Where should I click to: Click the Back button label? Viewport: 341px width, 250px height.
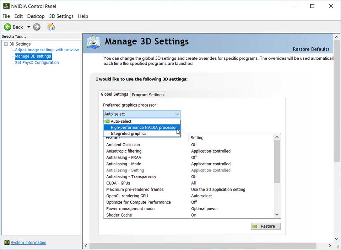click(x=18, y=27)
